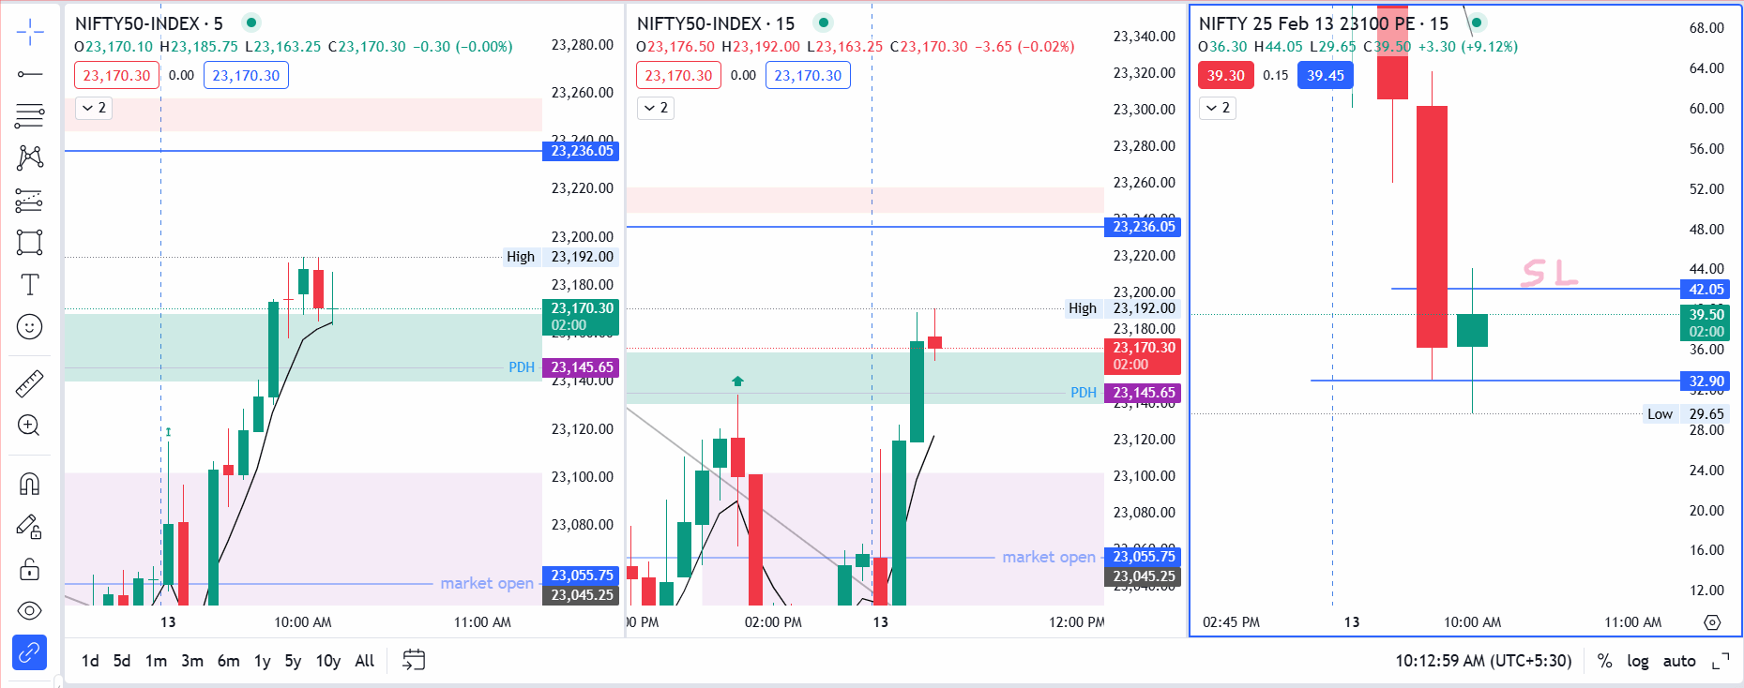Expand indicators legend on NIFTY50 15-minute chart
The height and width of the screenshot is (688, 1744).
click(x=656, y=108)
